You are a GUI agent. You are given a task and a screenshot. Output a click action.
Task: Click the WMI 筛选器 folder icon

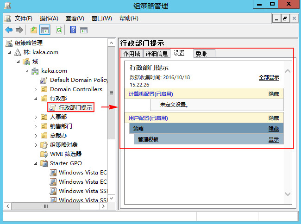(x=44, y=154)
